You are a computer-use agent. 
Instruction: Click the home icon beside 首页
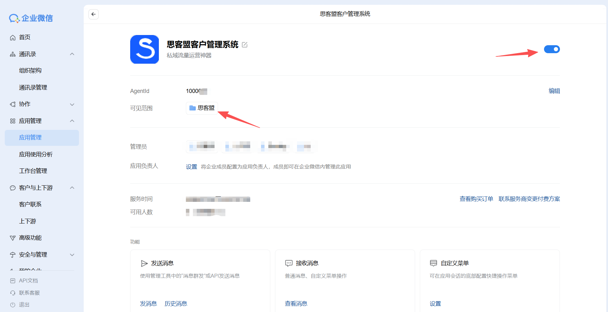(x=13, y=38)
